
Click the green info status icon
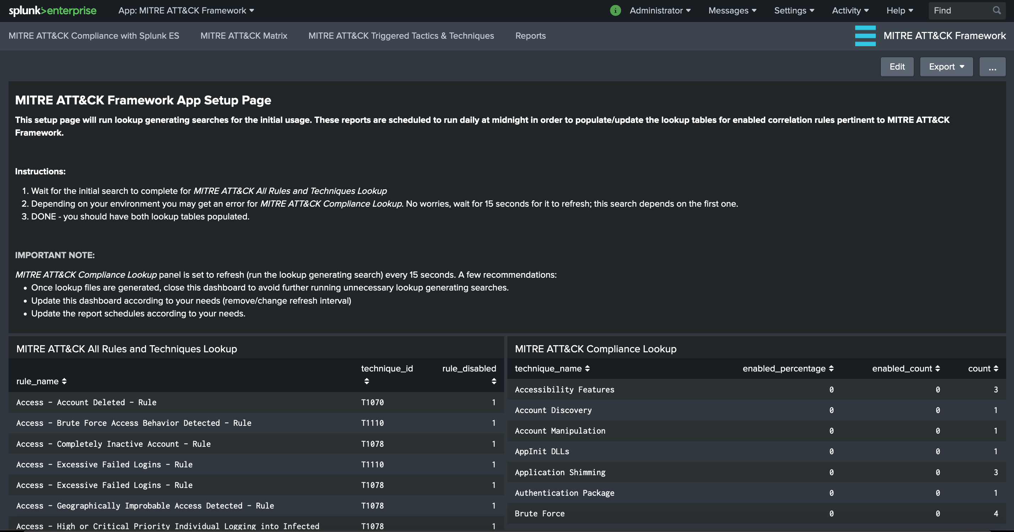pos(615,11)
